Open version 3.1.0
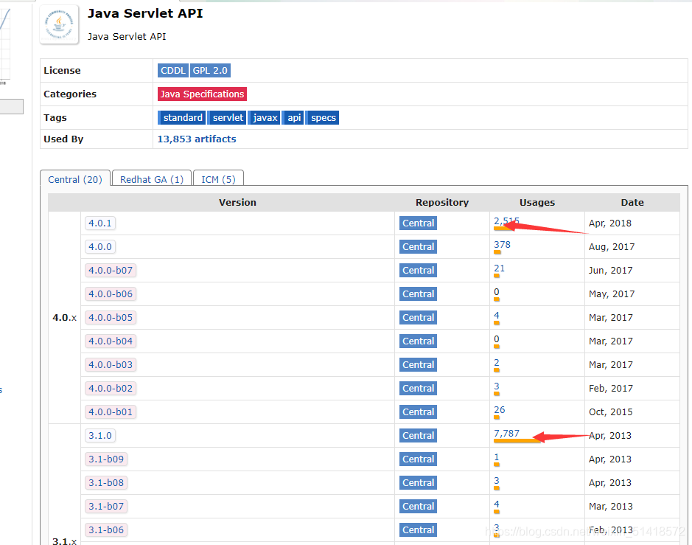This screenshot has height=545, width=692. click(100, 436)
